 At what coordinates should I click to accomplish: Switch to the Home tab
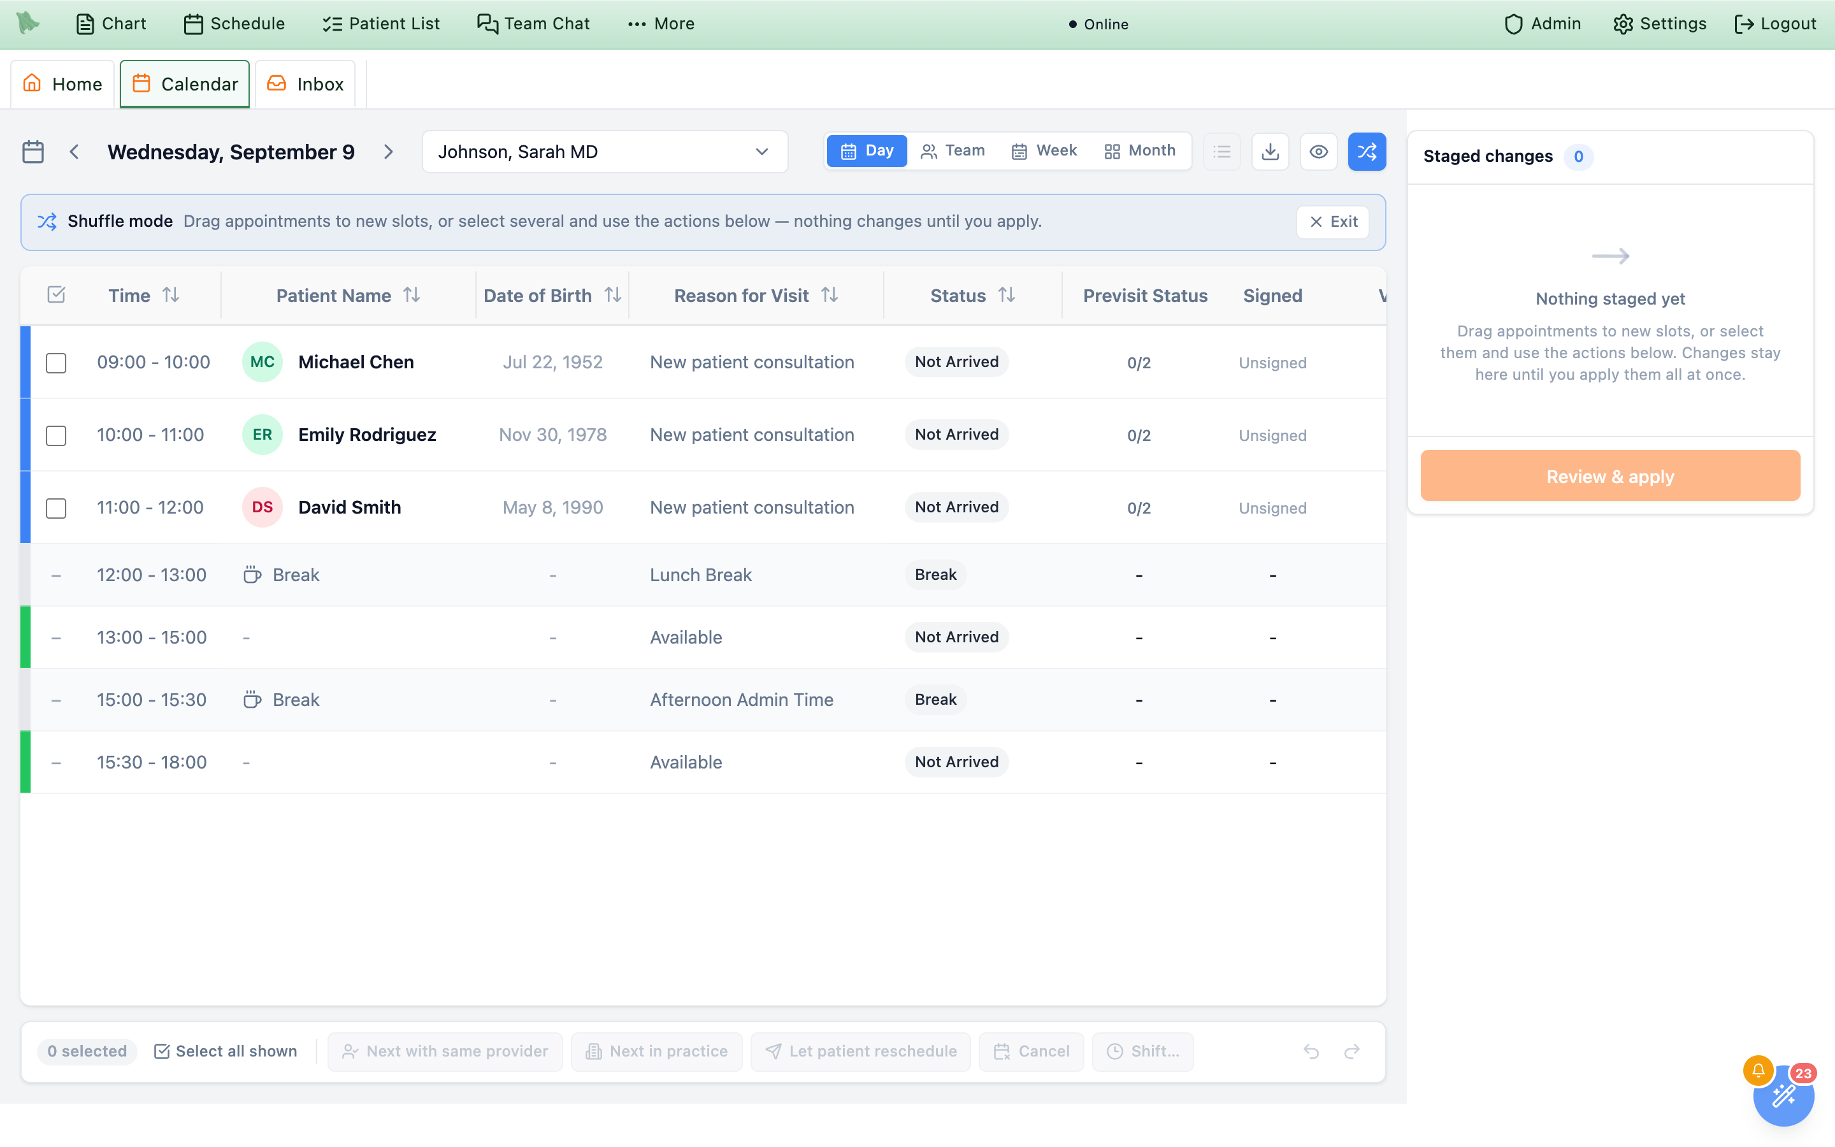click(x=62, y=83)
